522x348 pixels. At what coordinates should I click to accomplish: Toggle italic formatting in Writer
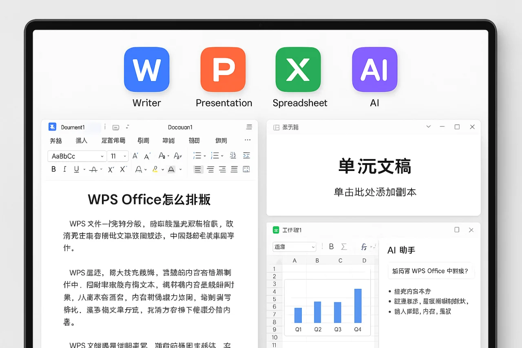pos(64,169)
